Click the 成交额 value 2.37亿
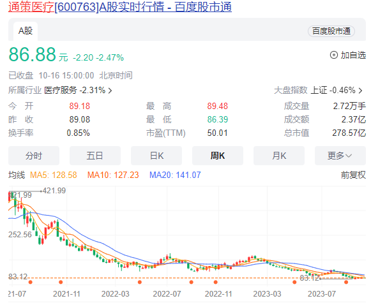Screen dimensions: 371x303 [354, 119]
